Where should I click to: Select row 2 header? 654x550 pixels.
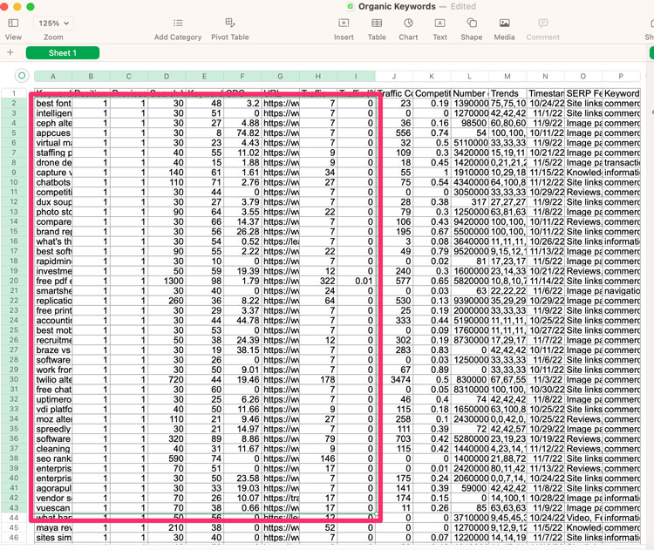click(14, 103)
